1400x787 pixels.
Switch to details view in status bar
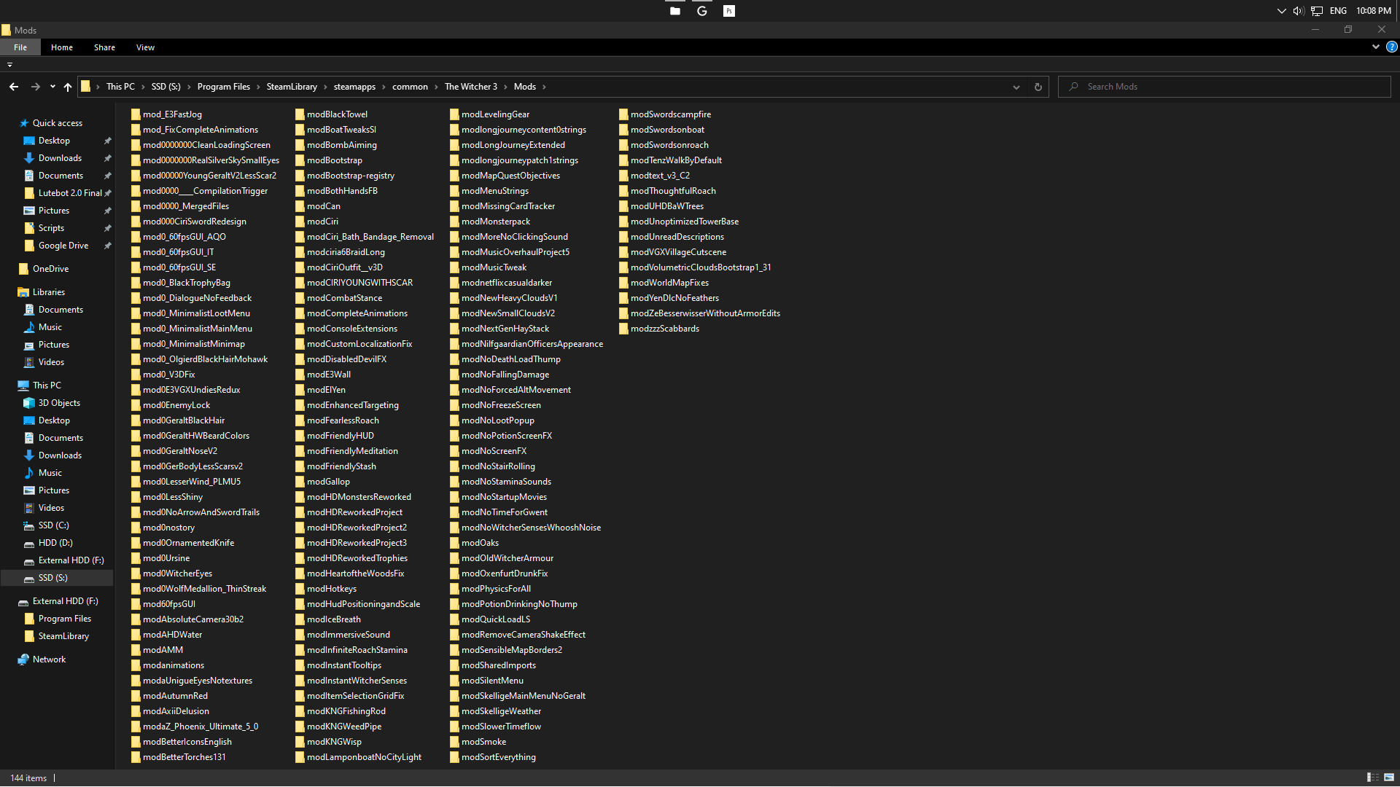click(x=1372, y=778)
